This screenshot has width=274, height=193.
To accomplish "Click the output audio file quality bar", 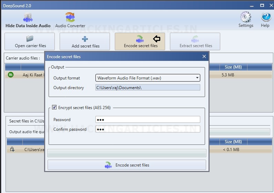I will [x=240, y=132].
